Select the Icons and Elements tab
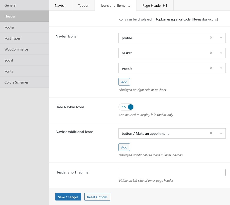 pyautogui.click(x=115, y=5)
